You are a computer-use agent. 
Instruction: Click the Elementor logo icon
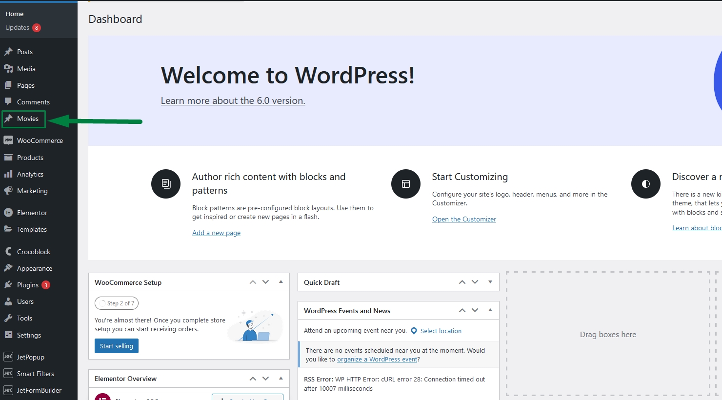click(8, 212)
